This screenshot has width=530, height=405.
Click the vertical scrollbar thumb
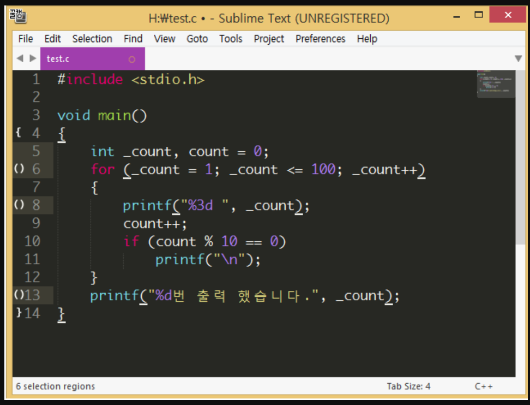[x=521, y=157]
